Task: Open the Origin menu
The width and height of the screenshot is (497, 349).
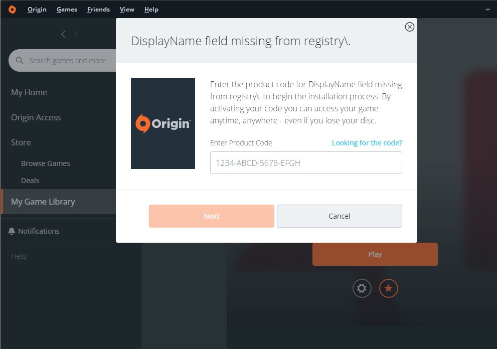Action: pyautogui.click(x=37, y=10)
